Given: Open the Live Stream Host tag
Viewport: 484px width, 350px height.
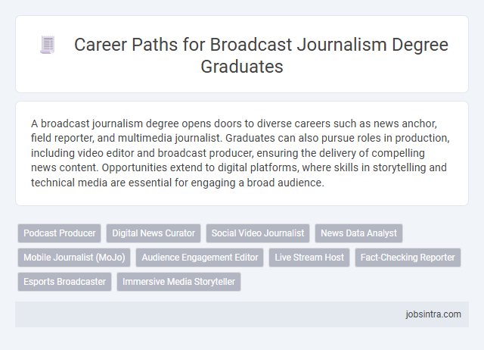Looking at the screenshot, I should coord(309,258).
